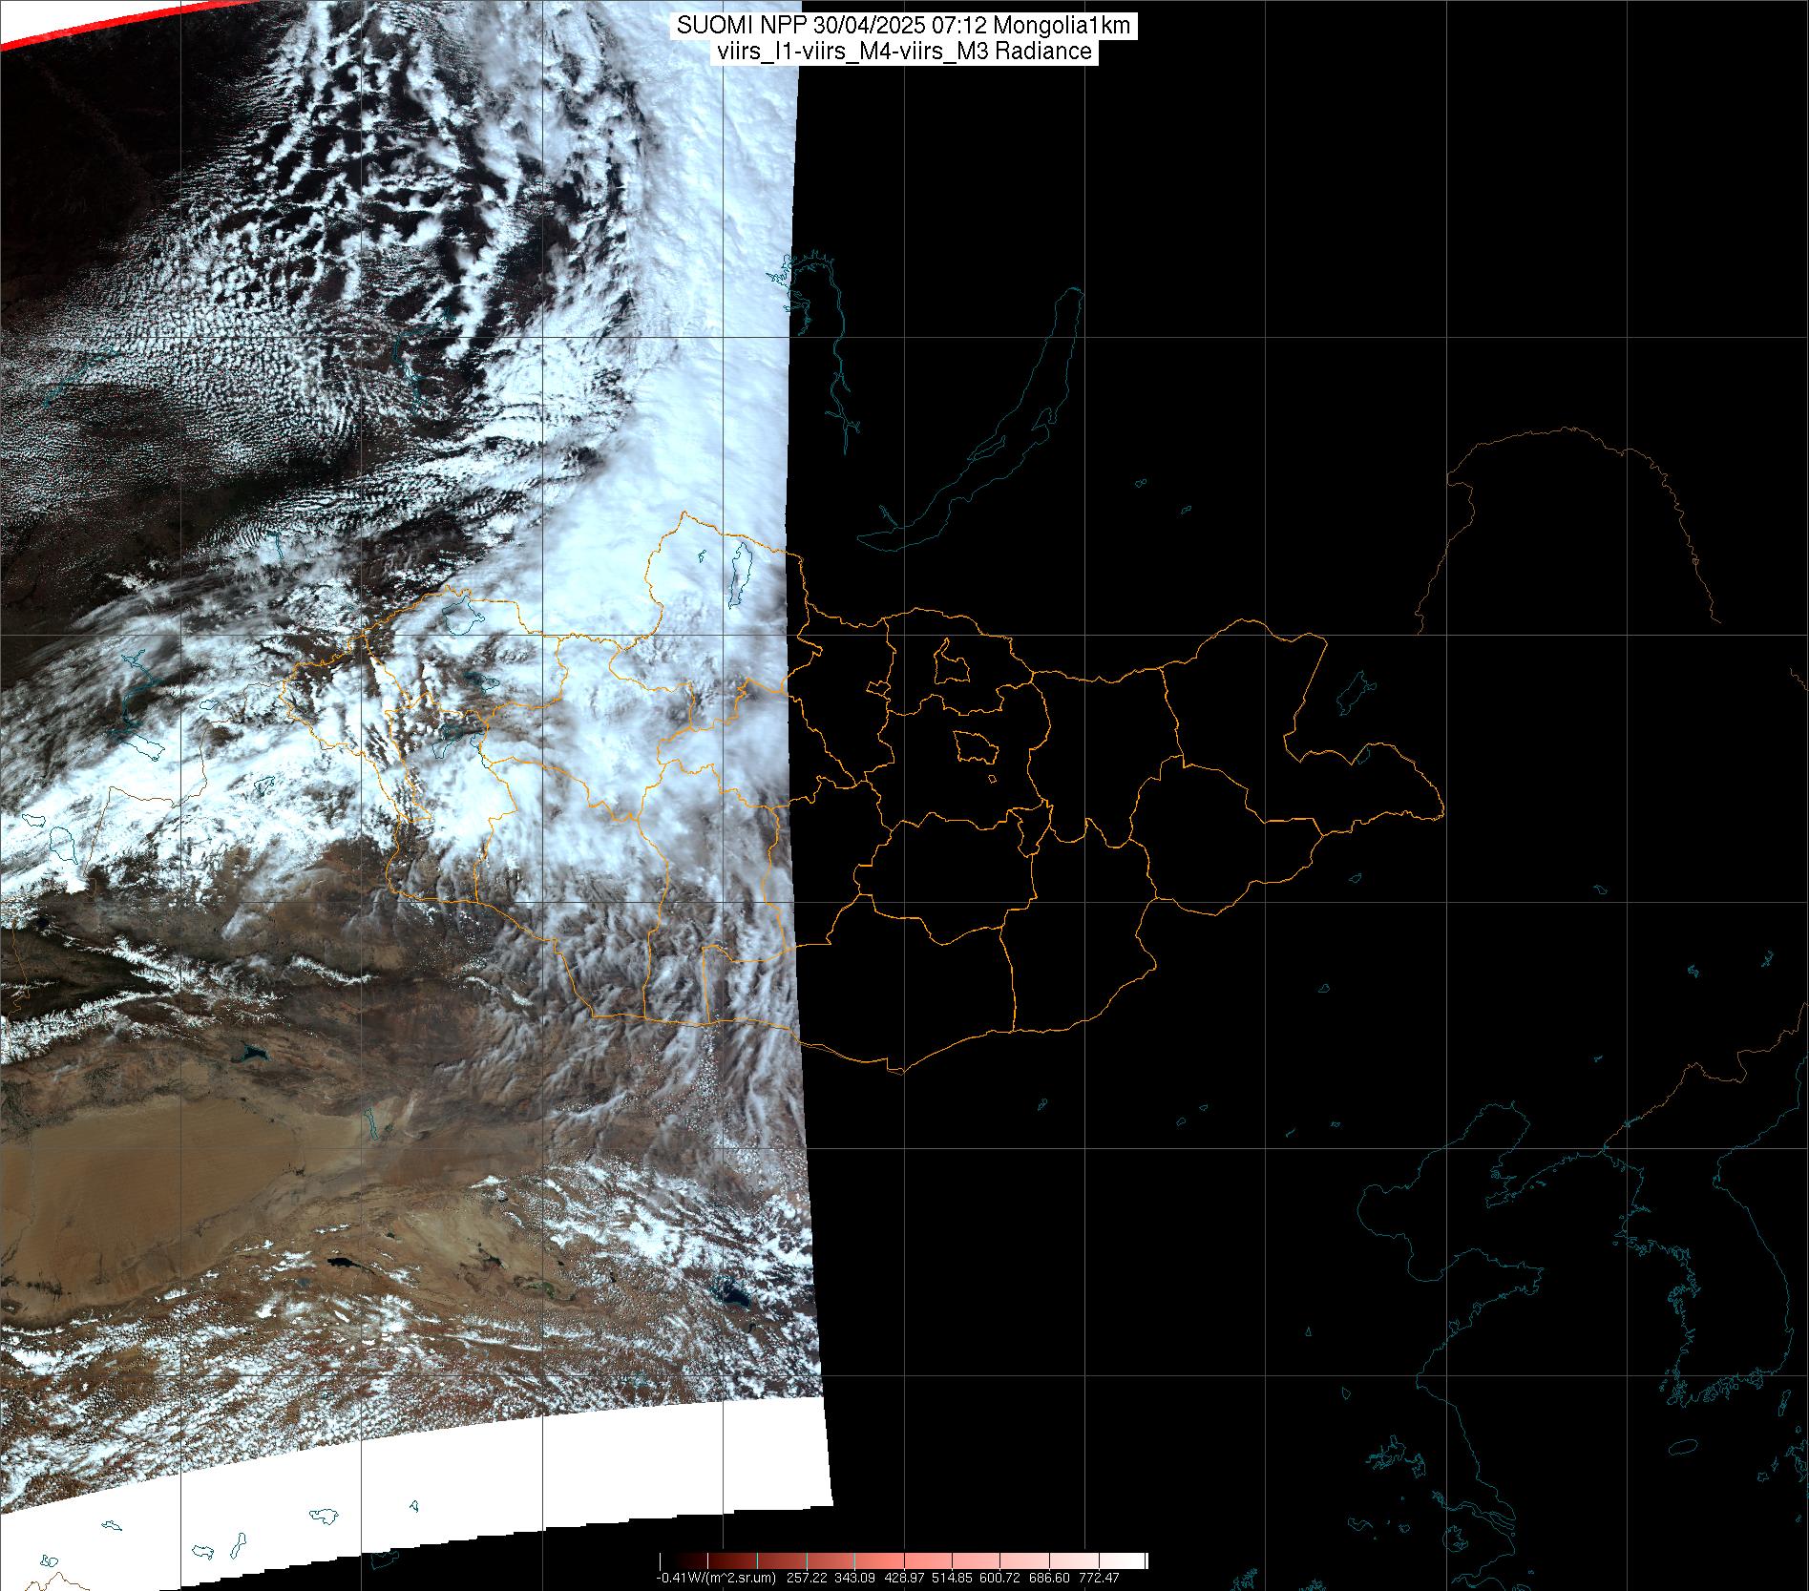Viewport: 1809px width, 1591px height.
Task: Click the '257.22' legend value
Action: pyautogui.click(x=807, y=1578)
